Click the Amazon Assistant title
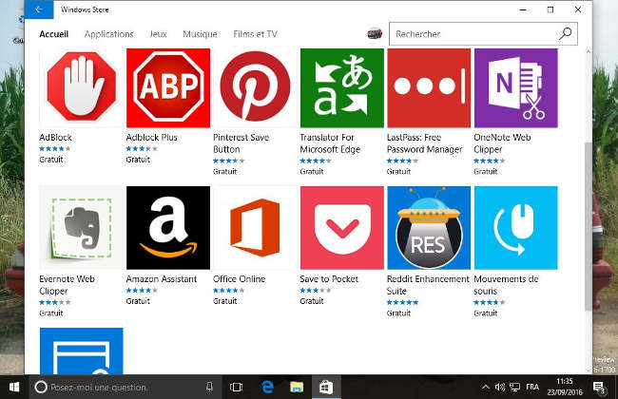Viewport: 618px width, 399px height. [162, 279]
